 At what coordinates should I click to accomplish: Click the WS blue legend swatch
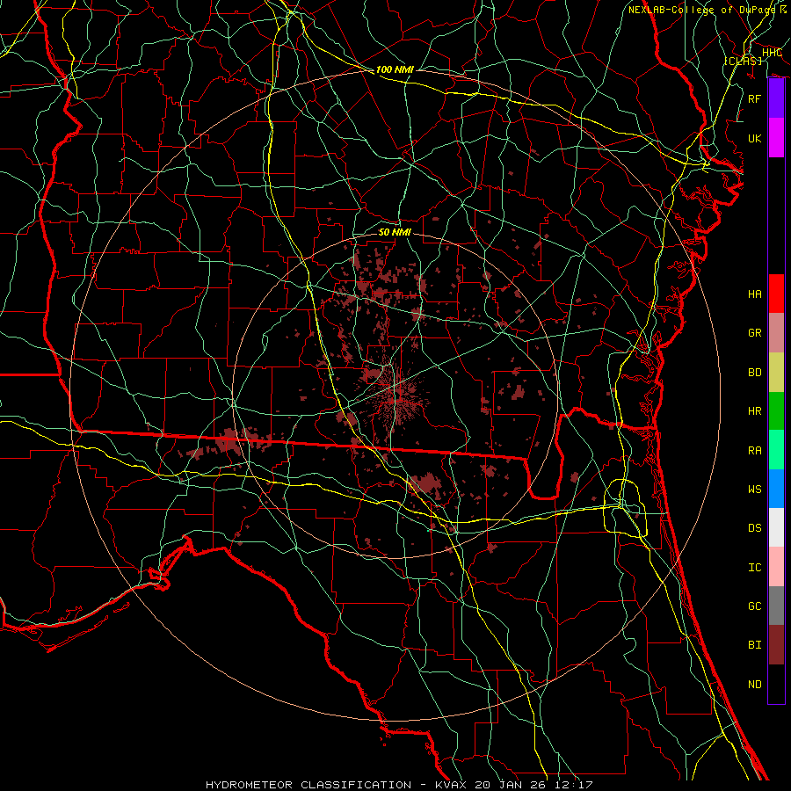tap(776, 489)
